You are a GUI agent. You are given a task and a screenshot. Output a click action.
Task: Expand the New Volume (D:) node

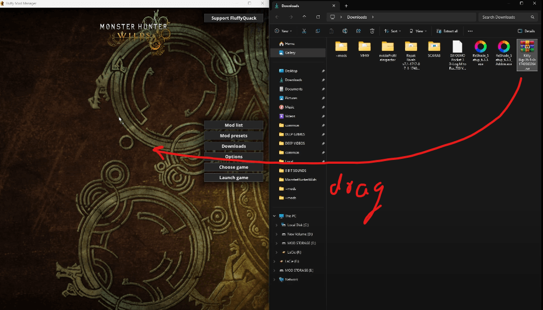(276, 234)
